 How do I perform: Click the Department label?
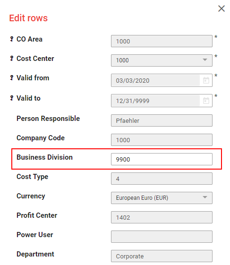coord(35,254)
